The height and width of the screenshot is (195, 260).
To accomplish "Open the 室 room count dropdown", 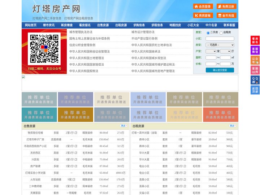I will (x=211, y=51).
